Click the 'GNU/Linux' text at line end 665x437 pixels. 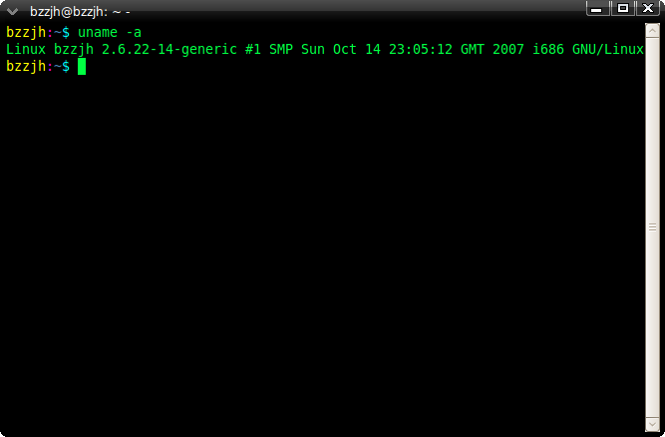pos(608,50)
